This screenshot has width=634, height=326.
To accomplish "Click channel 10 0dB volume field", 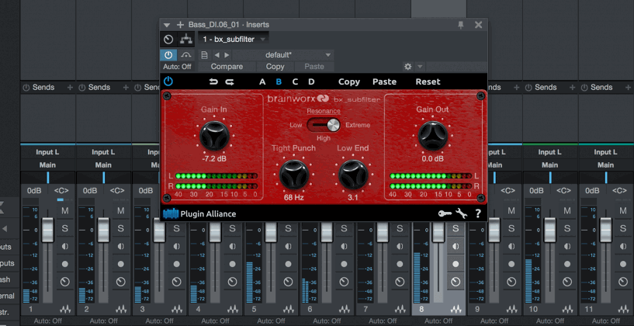I will click(536, 190).
